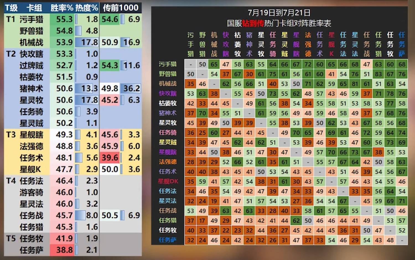The height and width of the screenshot is (260, 415).
Task: Select the T5 tier label
Action: 11,238
